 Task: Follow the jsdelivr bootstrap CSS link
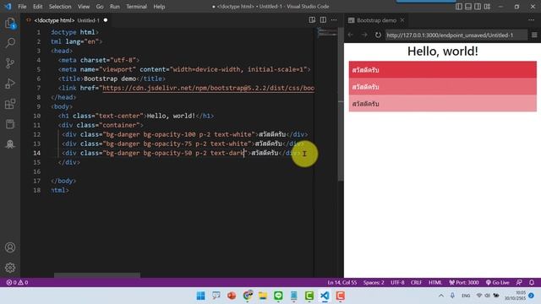208,88
